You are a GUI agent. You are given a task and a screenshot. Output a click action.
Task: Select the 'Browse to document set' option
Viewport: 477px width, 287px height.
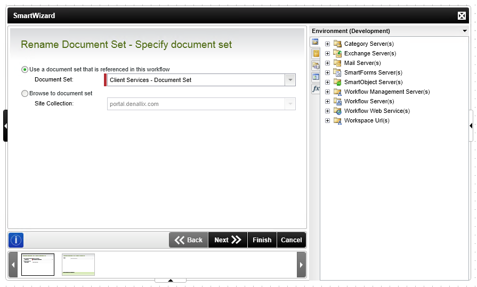coord(25,93)
